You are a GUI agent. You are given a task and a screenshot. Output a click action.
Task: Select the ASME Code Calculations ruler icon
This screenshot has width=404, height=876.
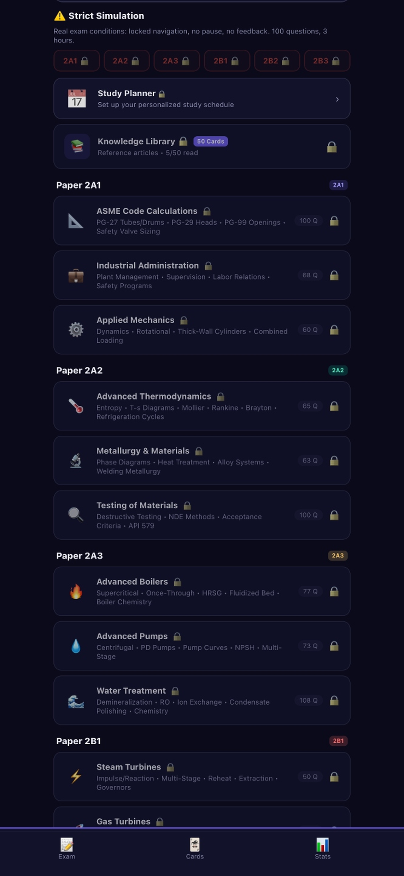click(76, 221)
